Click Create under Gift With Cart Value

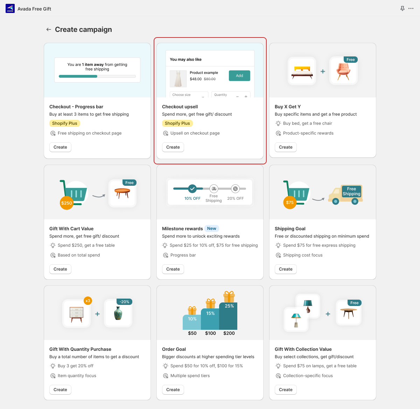60,269
